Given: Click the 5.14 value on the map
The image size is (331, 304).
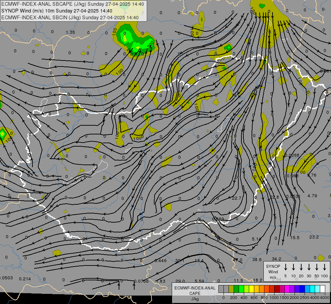Looking at the screenshot, I should (257, 239).
